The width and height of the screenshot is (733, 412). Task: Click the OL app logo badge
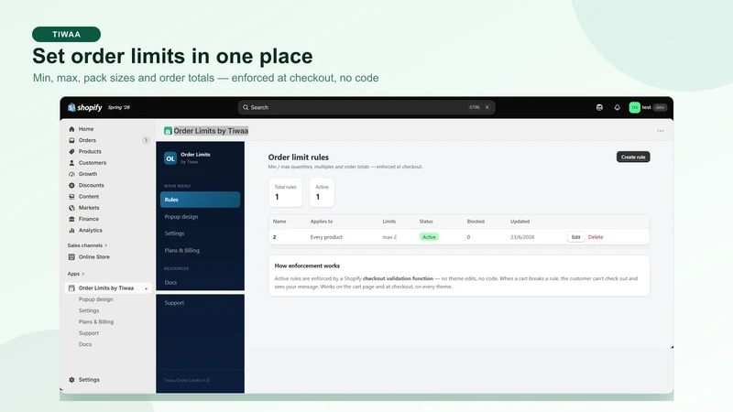coord(170,158)
